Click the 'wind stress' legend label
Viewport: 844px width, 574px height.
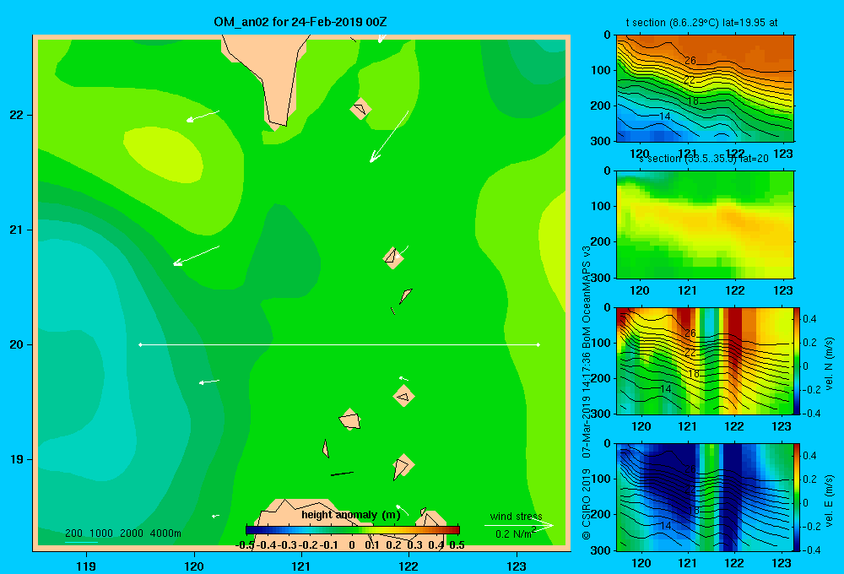517,517
